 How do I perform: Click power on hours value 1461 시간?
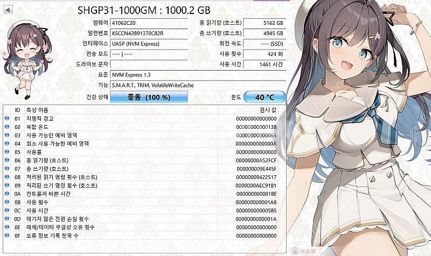(265, 64)
